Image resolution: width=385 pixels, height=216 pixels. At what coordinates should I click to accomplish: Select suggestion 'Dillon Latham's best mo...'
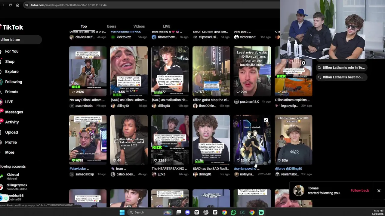(341, 77)
